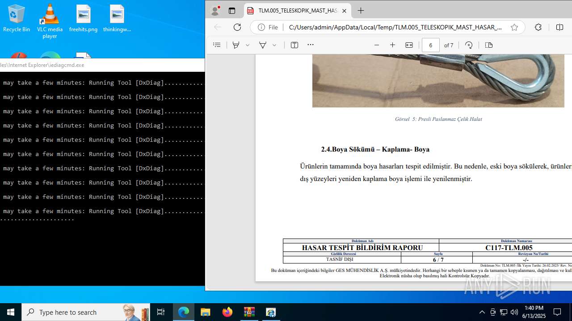Viewport: 572px width, 321px height.
Task: Open WinRAR from the taskbar
Action: (249, 312)
